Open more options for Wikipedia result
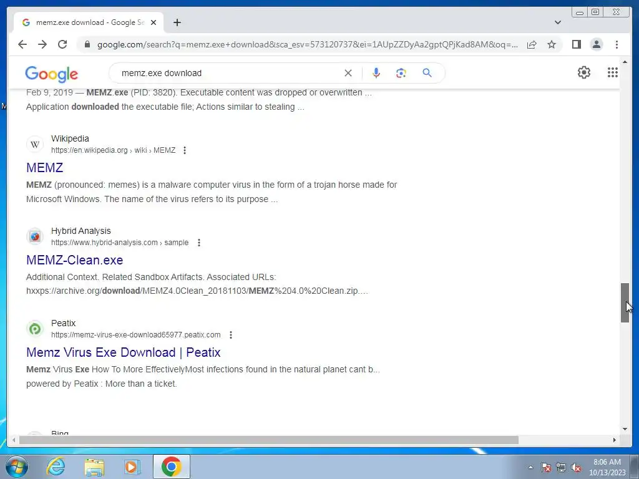Screen dimensions: 639x479 click(x=185, y=150)
